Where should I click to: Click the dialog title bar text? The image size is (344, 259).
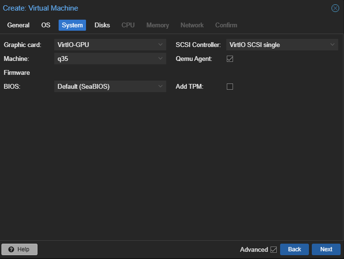[40, 8]
